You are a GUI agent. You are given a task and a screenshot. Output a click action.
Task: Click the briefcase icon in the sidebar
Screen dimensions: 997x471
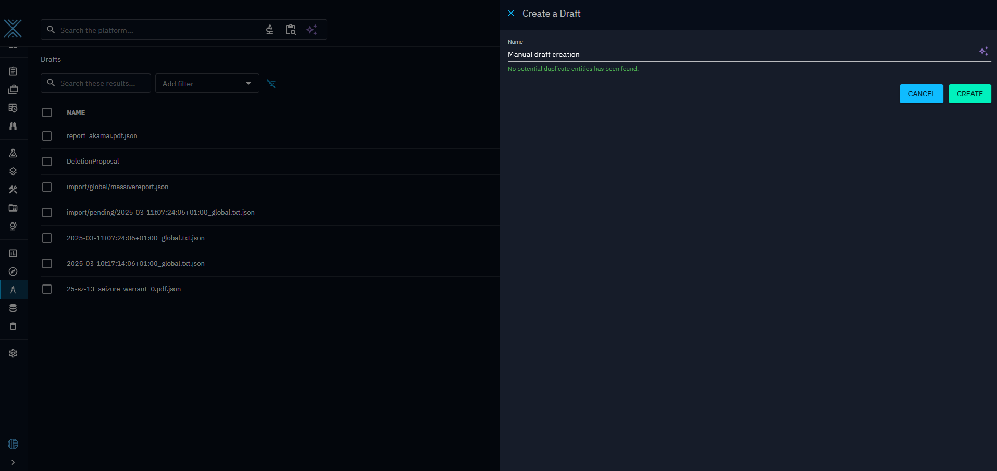tap(13, 90)
